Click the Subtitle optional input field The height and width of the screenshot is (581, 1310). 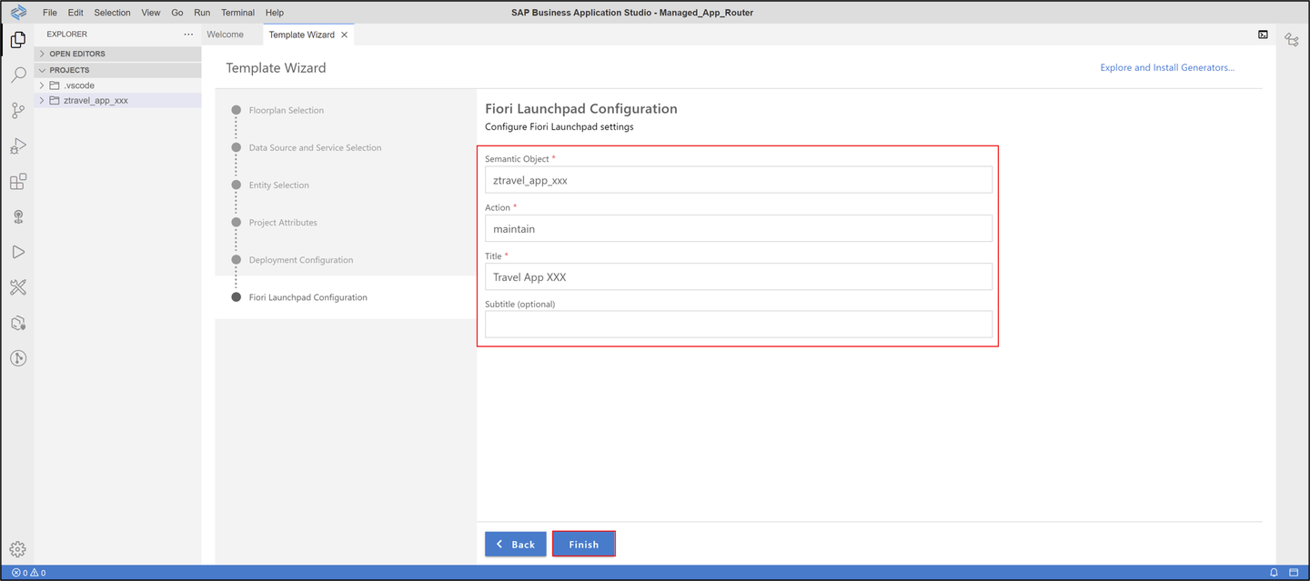click(x=739, y=324)
